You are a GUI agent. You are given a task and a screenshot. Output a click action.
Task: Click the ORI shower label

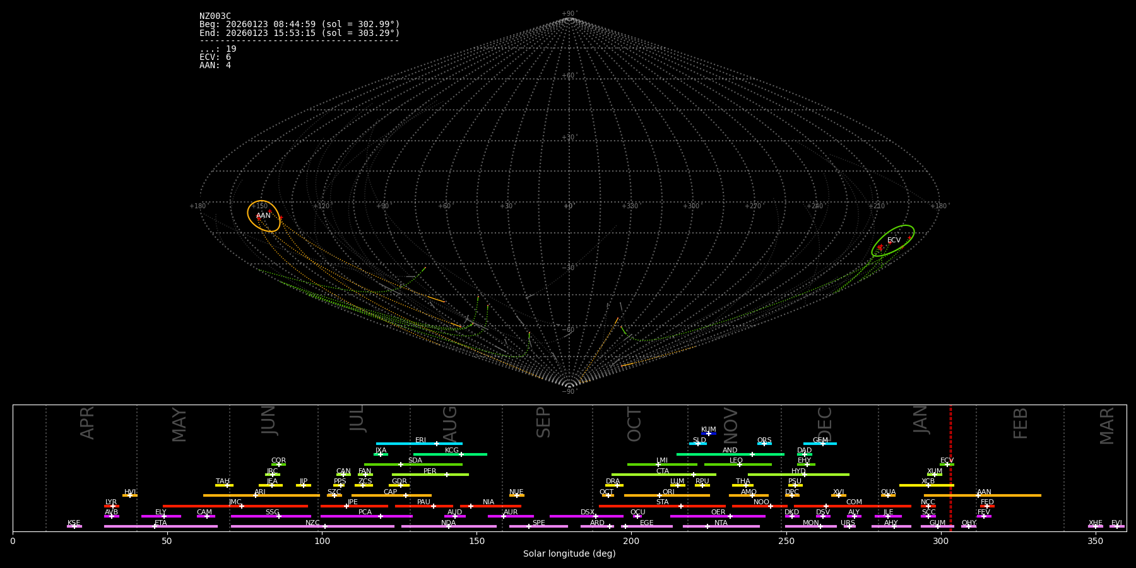click(x=668, y=492)
